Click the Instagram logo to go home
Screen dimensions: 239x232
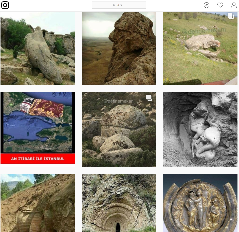(5, 5)
